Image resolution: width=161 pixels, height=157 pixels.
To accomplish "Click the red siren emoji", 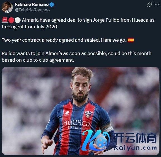I will (5, 20).
